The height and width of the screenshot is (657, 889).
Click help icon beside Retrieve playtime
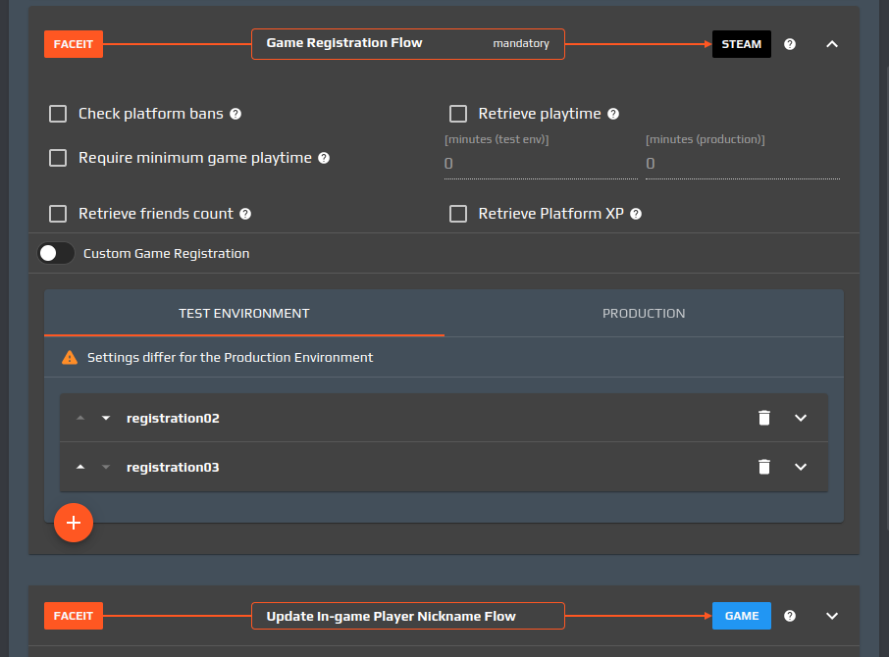pyautogui.click(x=613, y=114)
